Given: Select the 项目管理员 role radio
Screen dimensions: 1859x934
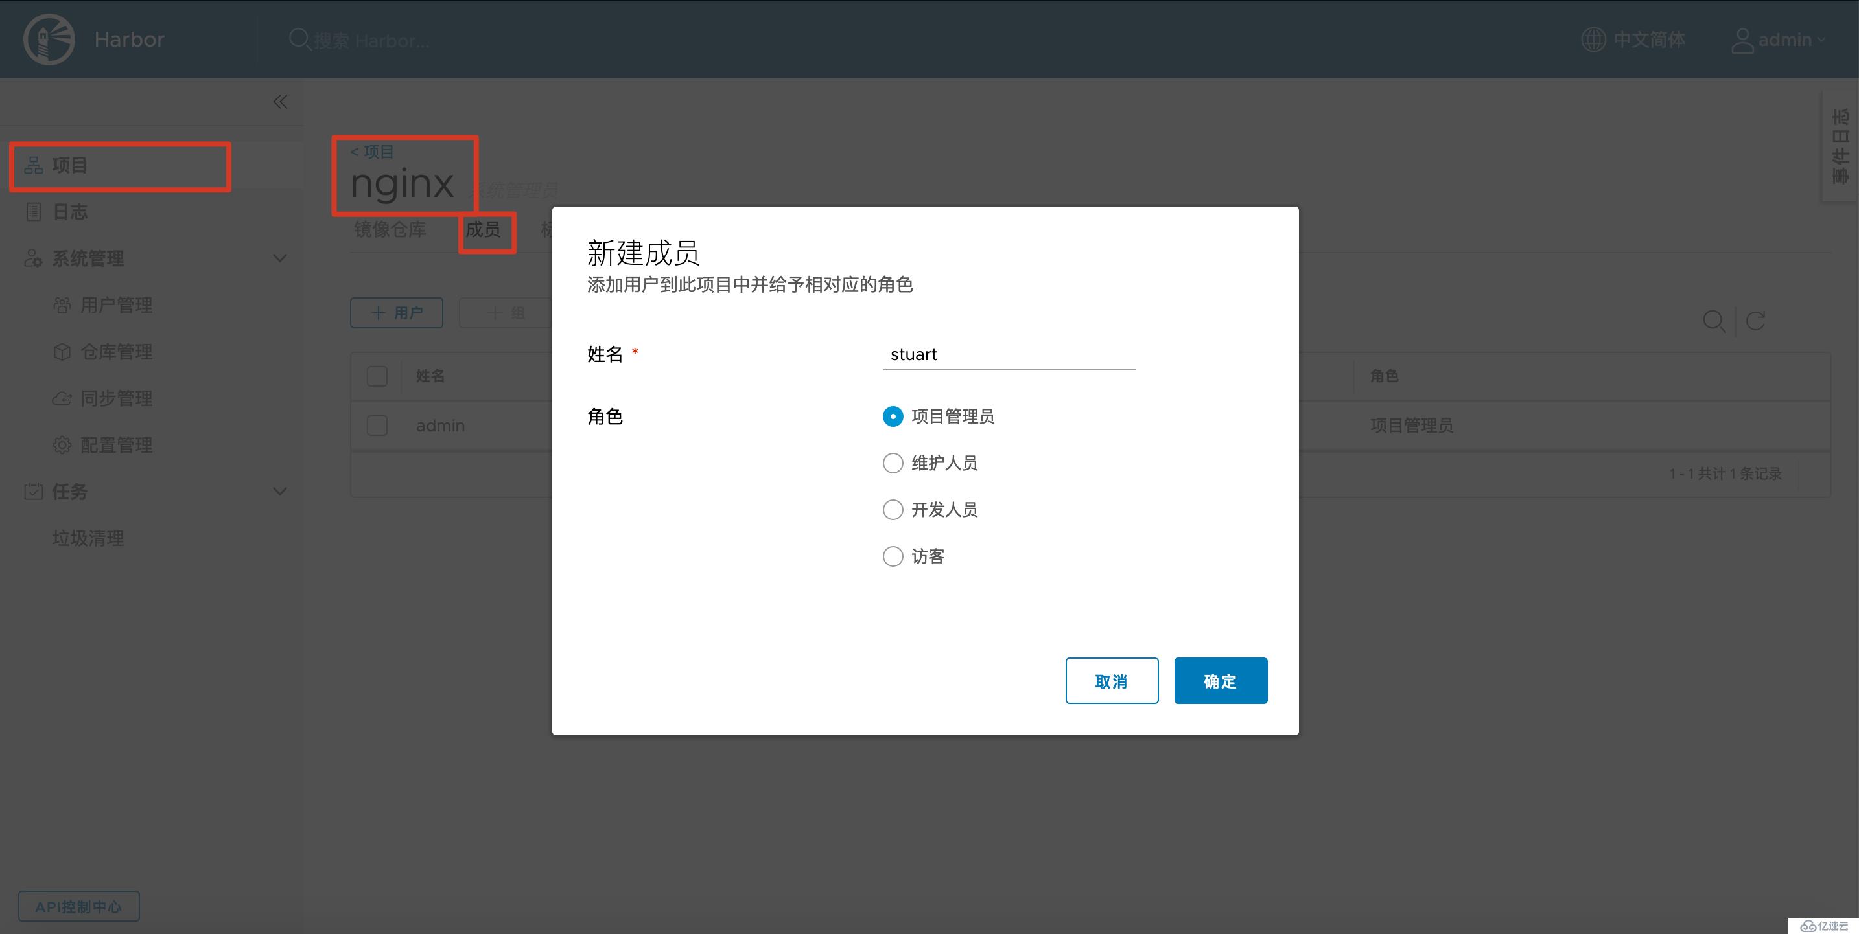Looking at the screenshot, I should (893, 416).
